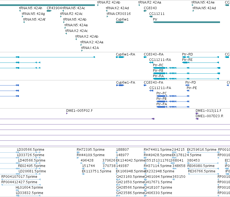
Task: Click the HL01604.5prime EST label
Action: (x=29, y=188)
